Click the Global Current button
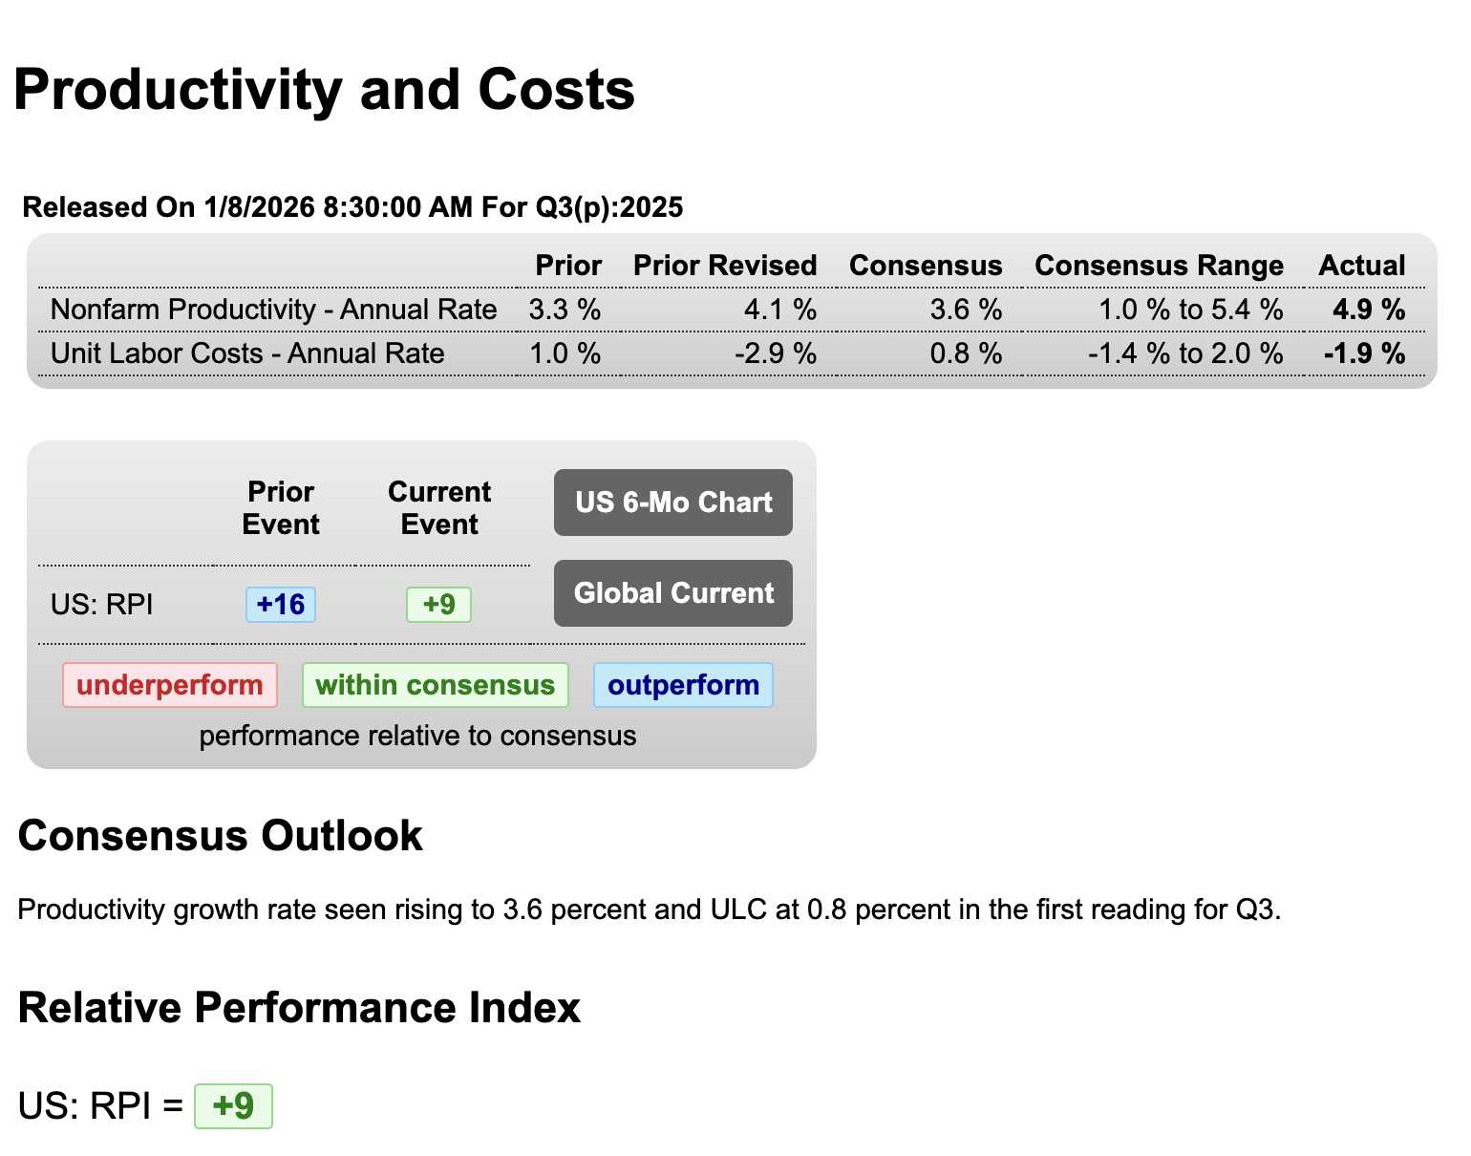Screen dimensions: 1471x1156 click(673, 593)
